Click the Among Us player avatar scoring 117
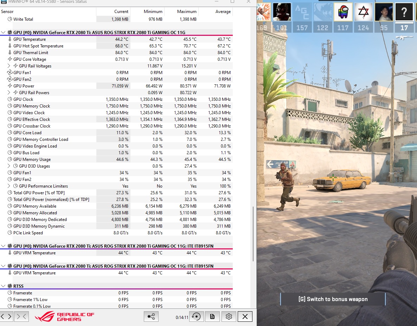The width and height of the screenshot is (417, 326). pos(343,12)
